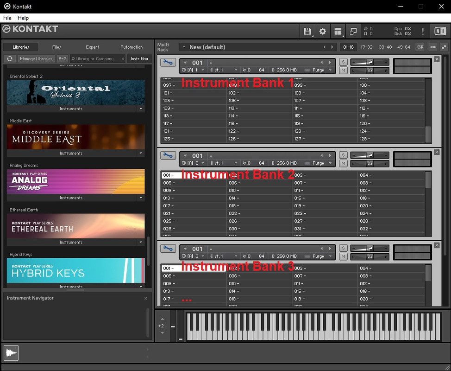Open wrench edit for Instrument Bank 2
This screenshot has width=451, height=371.
click(168, 155)
